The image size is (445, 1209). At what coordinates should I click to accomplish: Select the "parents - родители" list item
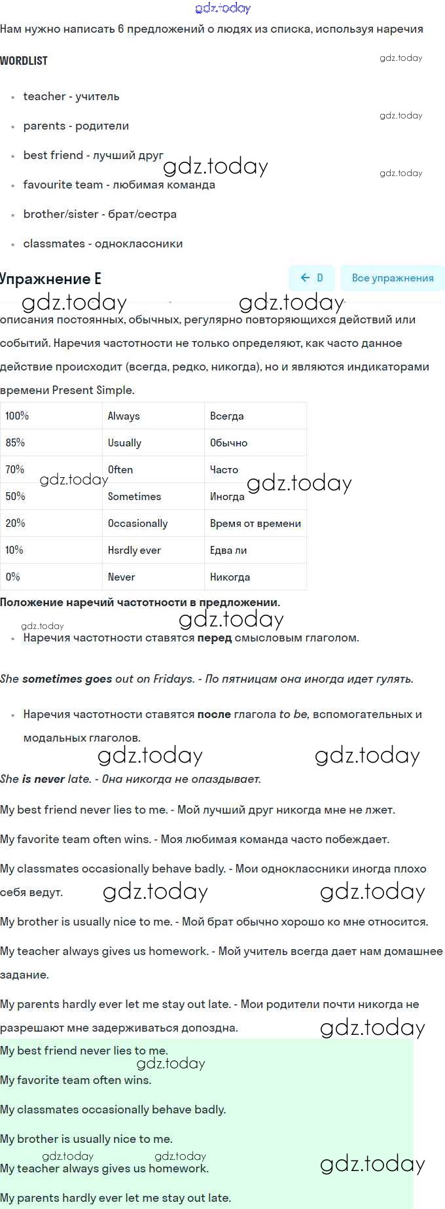tap(76, 126)
